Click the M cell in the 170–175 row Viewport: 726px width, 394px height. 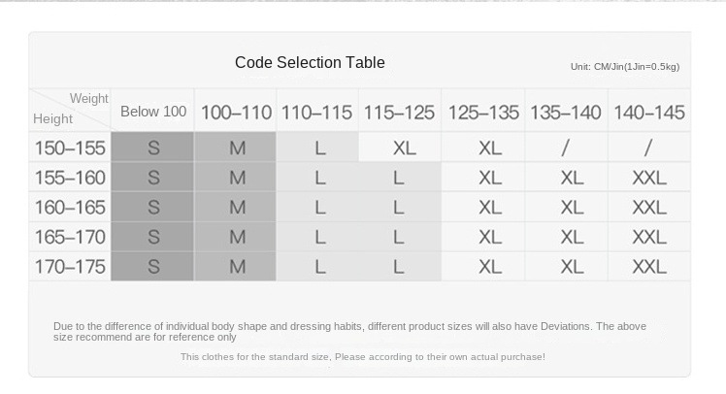tap(237, 267)
